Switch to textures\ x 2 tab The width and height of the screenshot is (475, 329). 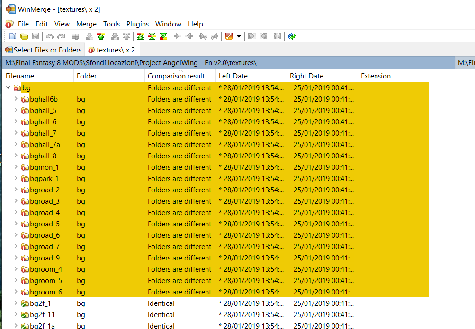112,50
